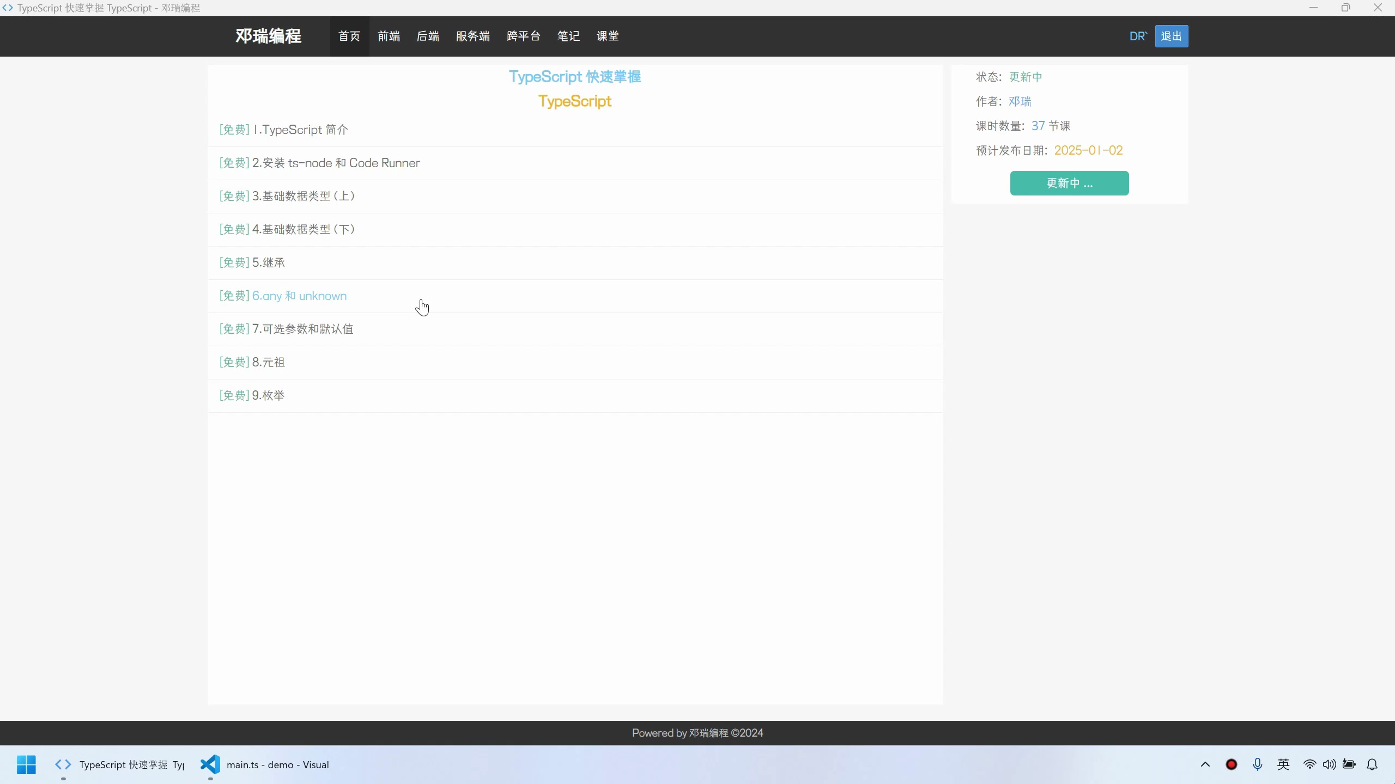Switch input language via the 英 indicator
1395x784 pixels.
[1284, 764]
